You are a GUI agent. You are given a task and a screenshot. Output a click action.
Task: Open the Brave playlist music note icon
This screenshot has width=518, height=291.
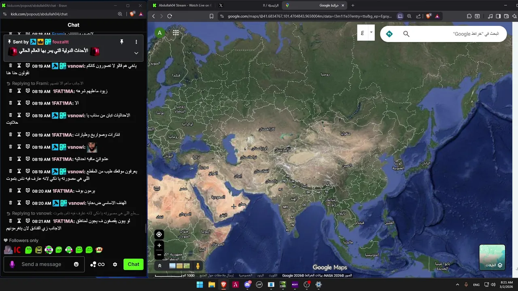pos(490,16)
